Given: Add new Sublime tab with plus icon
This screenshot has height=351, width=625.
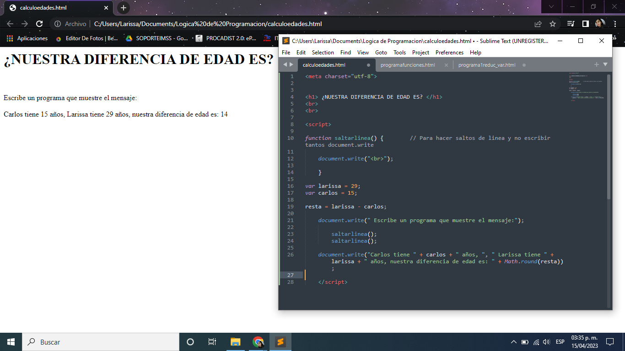Looking at the screenshot, I should coord(596,64).
